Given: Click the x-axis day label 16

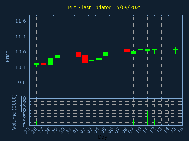Looking at the screenshot, I should [180, 130].
